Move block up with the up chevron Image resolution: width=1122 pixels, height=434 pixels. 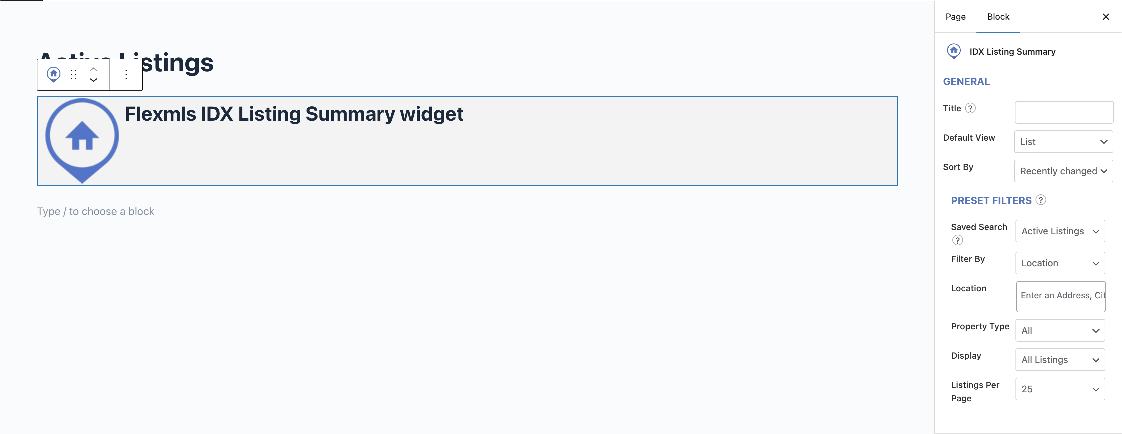93,69
